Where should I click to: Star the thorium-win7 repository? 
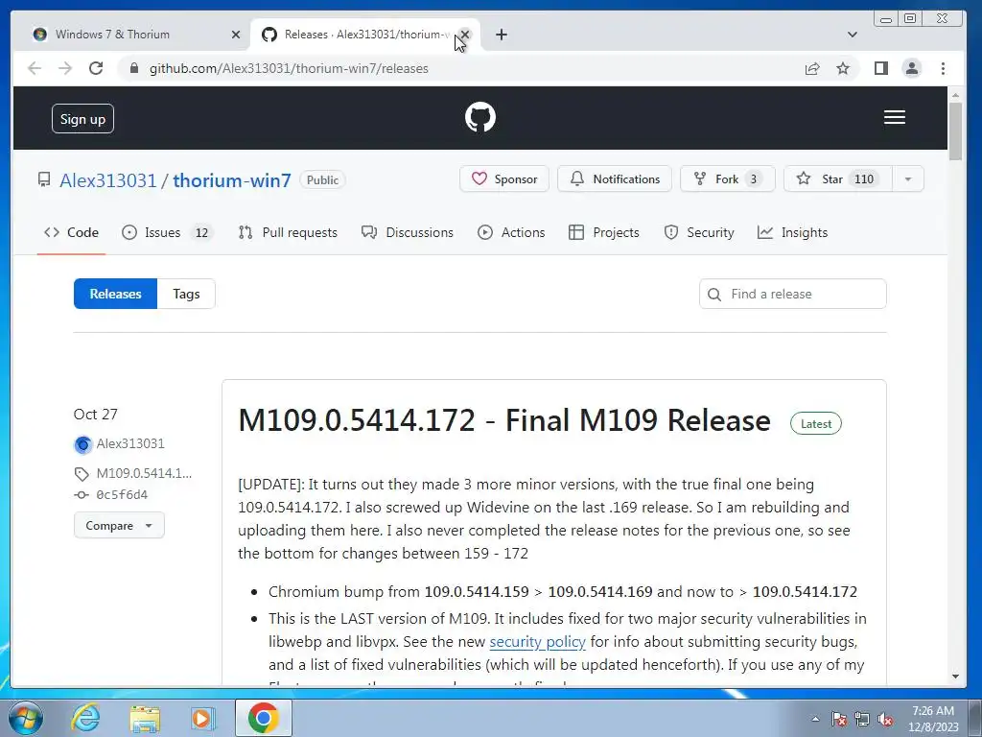[838, 179]
